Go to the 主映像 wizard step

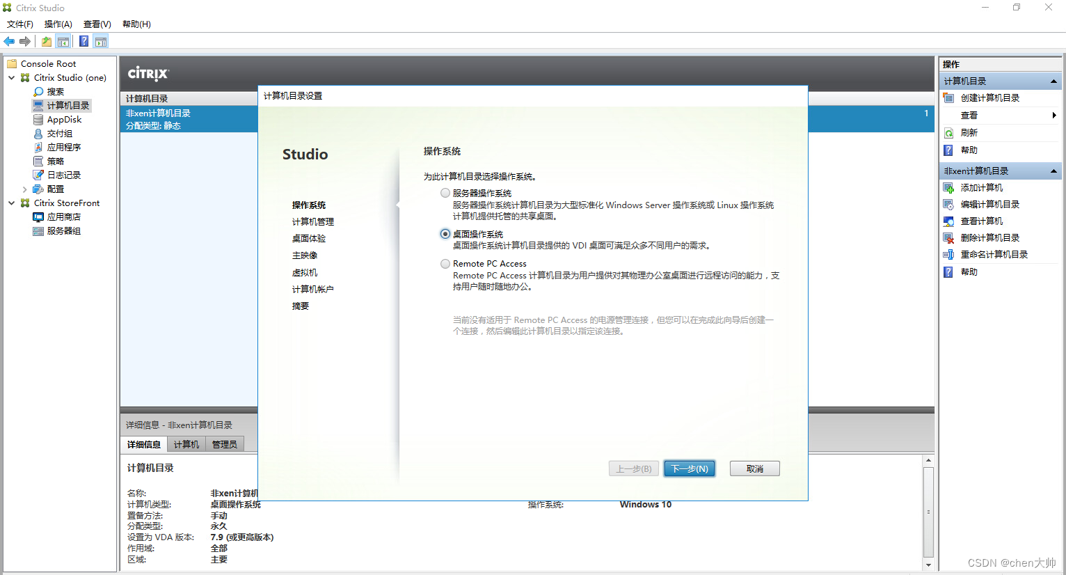pos(305,255)
